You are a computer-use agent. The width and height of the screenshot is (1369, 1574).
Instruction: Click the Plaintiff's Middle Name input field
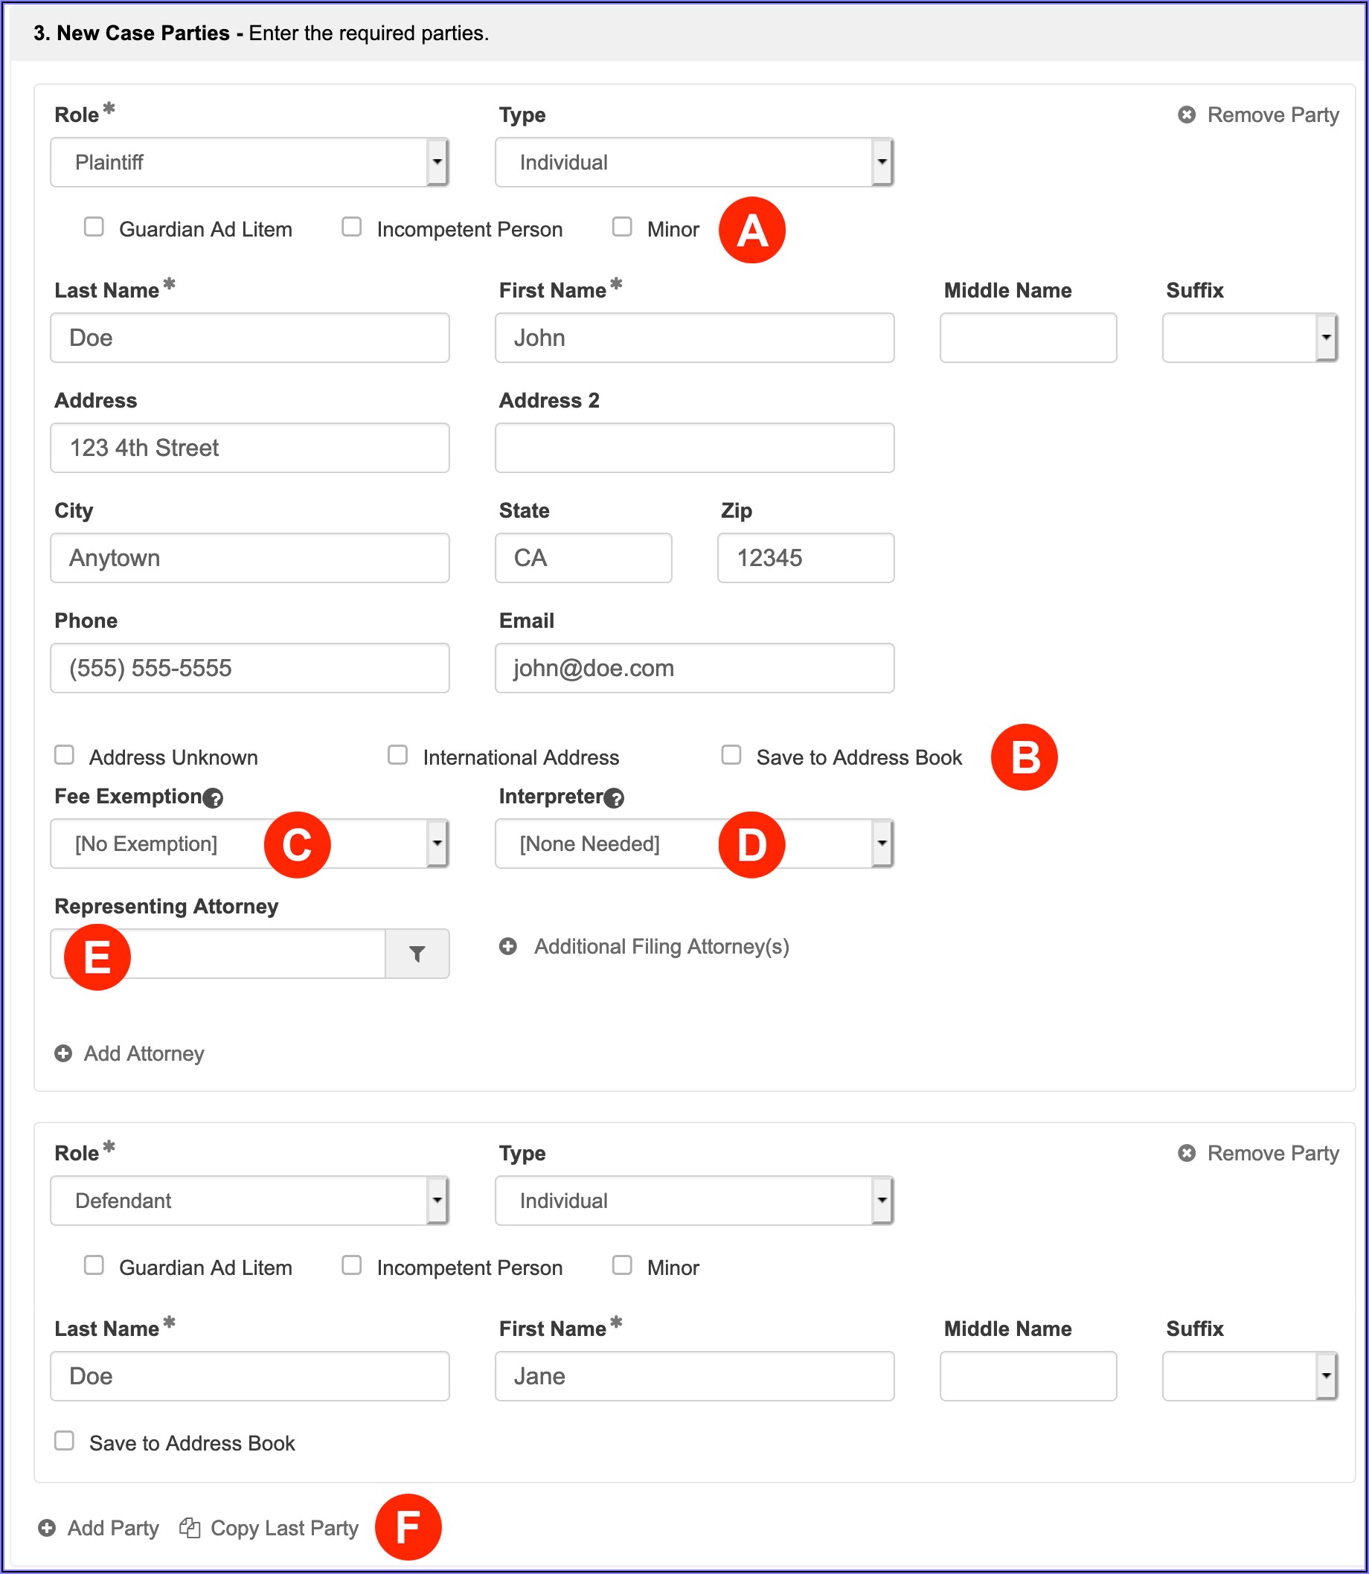(x=1027, y=338)
